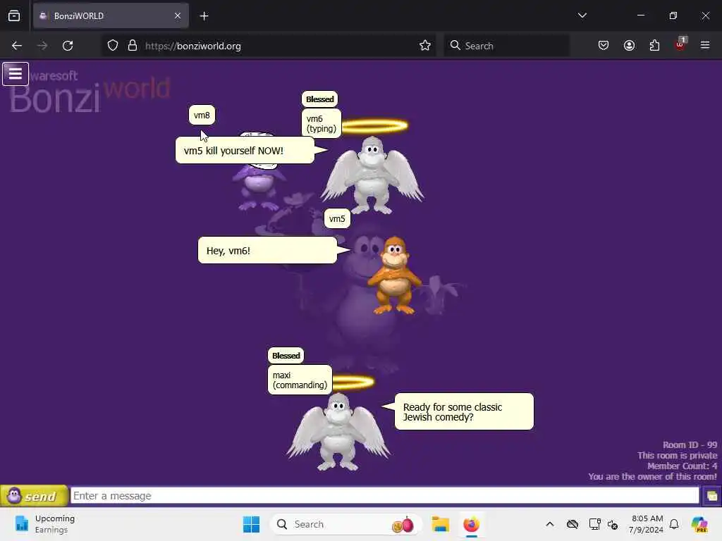Image resolution: width=722 pixels, height=541 pixels.
Task: Click the vm8 name tag
Action: 202,115
